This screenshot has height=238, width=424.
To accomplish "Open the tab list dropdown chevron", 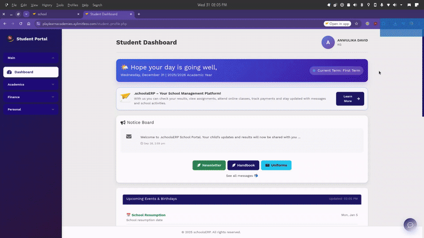I will coord(26,14).
